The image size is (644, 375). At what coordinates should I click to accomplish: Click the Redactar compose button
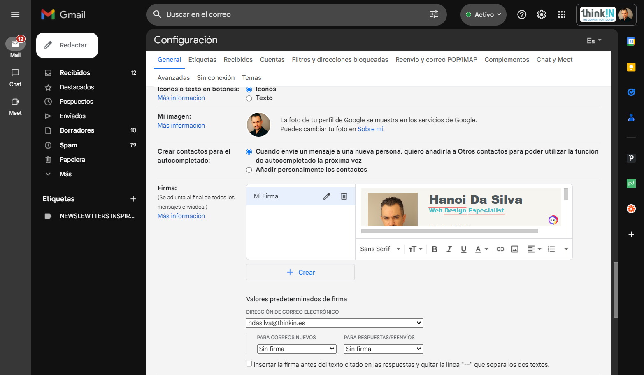pyautogui.click(x=67, y=45)
